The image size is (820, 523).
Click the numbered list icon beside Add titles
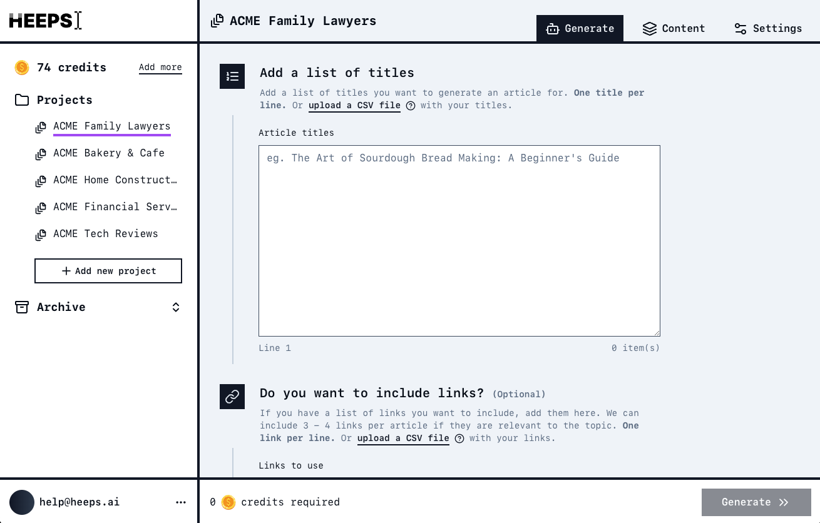pyautogui.click(x=232, y=76)
